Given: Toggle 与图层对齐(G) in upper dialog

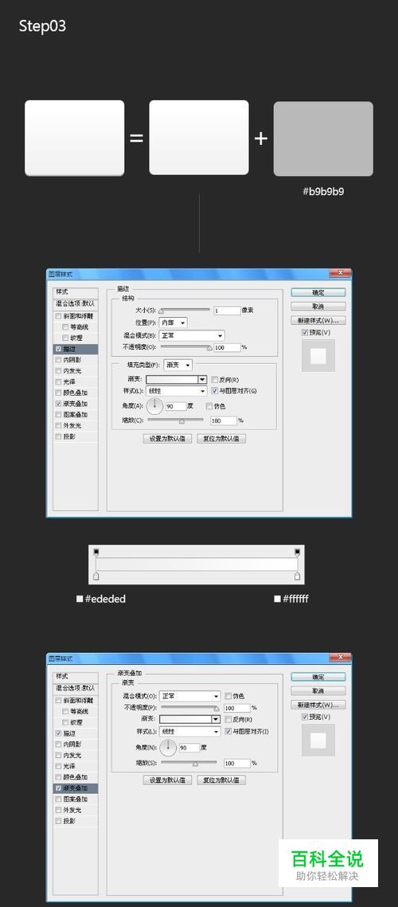Looking at the screenshot, I should [215, 391].
